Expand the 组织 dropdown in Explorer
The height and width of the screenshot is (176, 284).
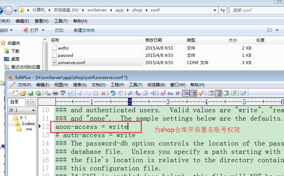pos(6,30)
